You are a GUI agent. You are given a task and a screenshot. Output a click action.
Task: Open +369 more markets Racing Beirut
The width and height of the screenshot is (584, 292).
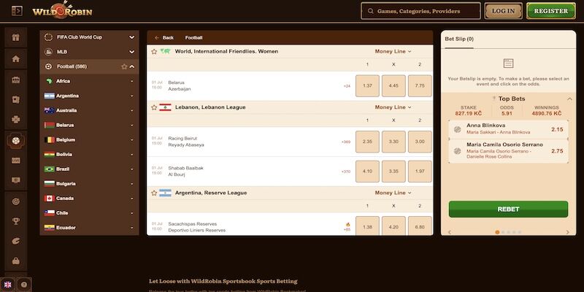[x=346, y=142]
